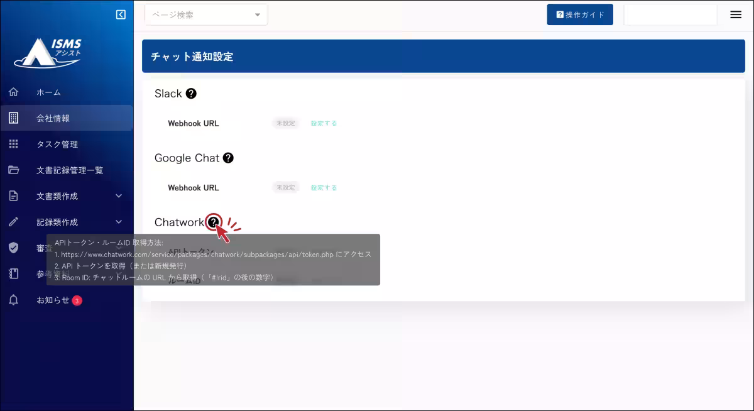Collapse the sidebar using the top arrow button

121,14
